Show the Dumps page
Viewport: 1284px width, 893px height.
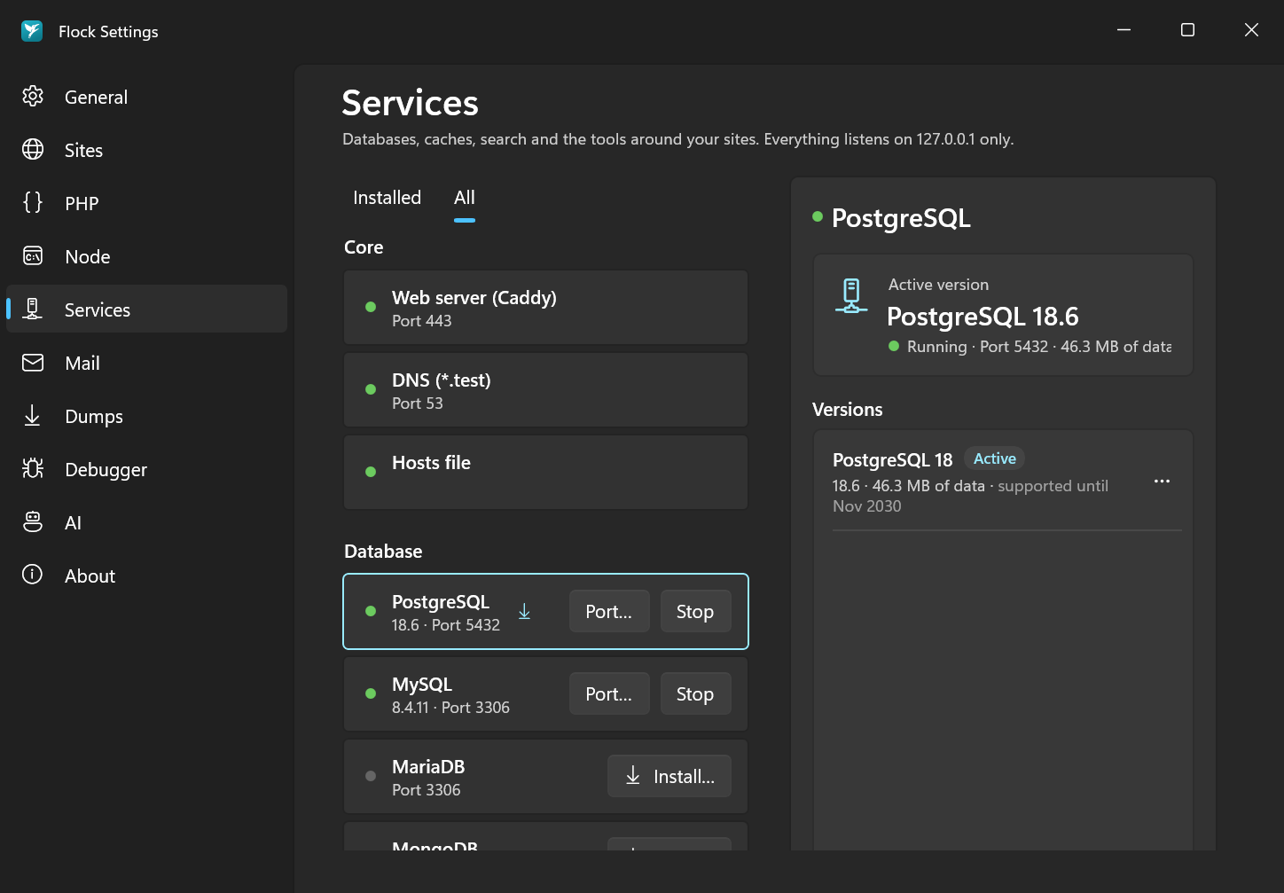pos(146,416)
